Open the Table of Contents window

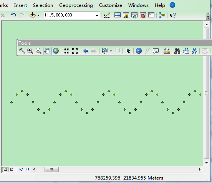point(118,15)
